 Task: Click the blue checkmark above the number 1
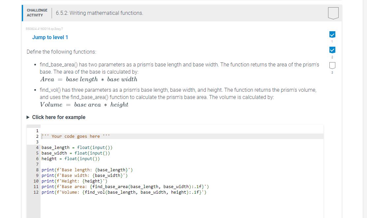[x=332, y=35]
